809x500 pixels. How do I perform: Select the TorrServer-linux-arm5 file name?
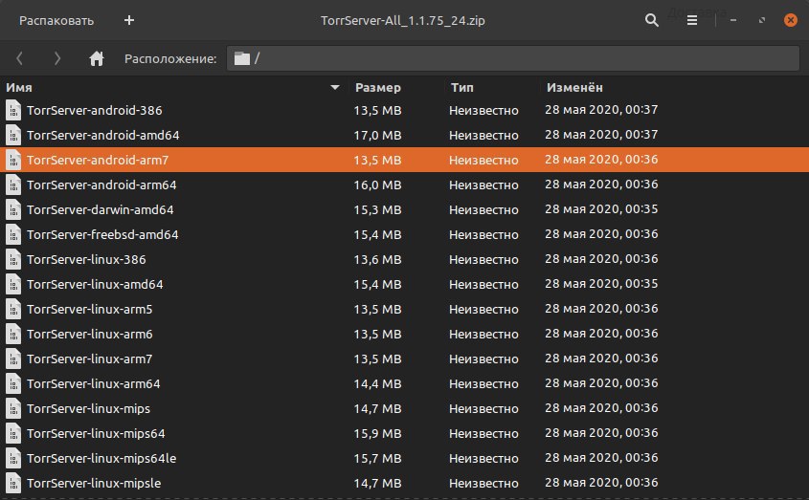pos(90,310)
